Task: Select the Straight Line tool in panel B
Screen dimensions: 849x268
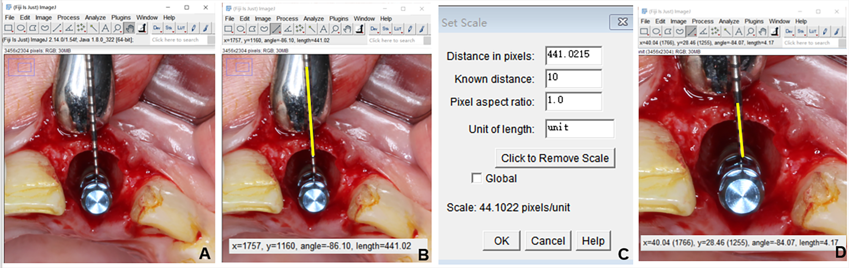Action: [276, 29]
